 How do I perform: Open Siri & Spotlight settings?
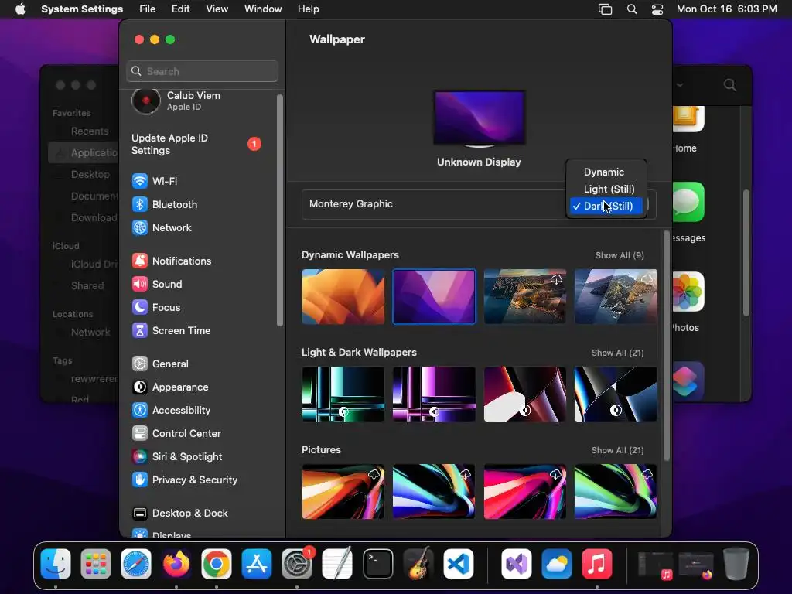[x=177, y=456]
